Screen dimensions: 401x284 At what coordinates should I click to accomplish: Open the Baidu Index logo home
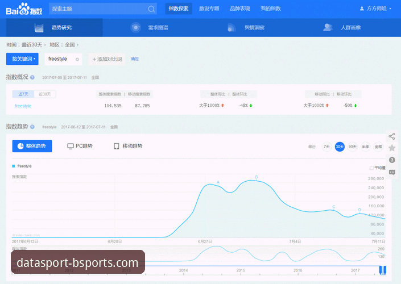[24, 9]
